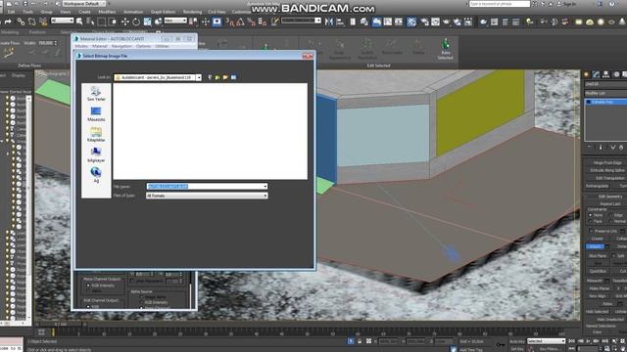Activate the Bind to Space Warp tool

42,22
